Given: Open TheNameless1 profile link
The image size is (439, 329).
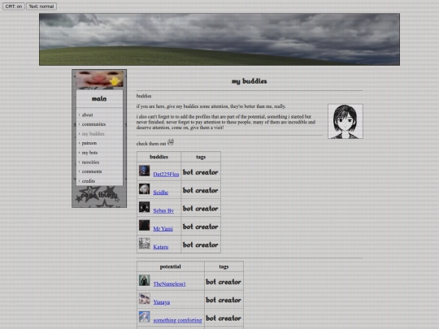Looking at the screenshot, I should coord(169,284).
